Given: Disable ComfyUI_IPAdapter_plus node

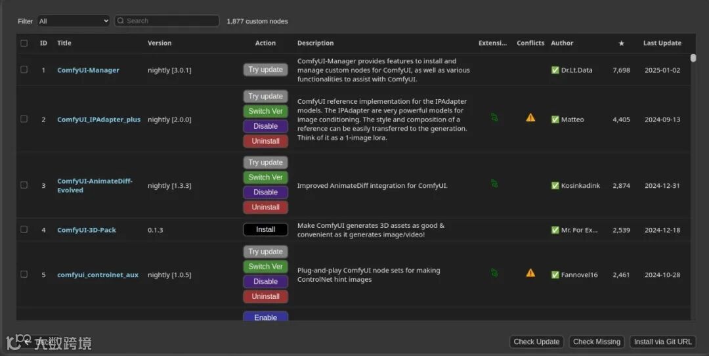Looking at the screenshot, I should pos(265,126).
